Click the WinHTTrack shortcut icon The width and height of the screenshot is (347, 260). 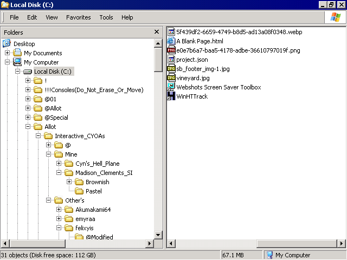tap(171, 96)
